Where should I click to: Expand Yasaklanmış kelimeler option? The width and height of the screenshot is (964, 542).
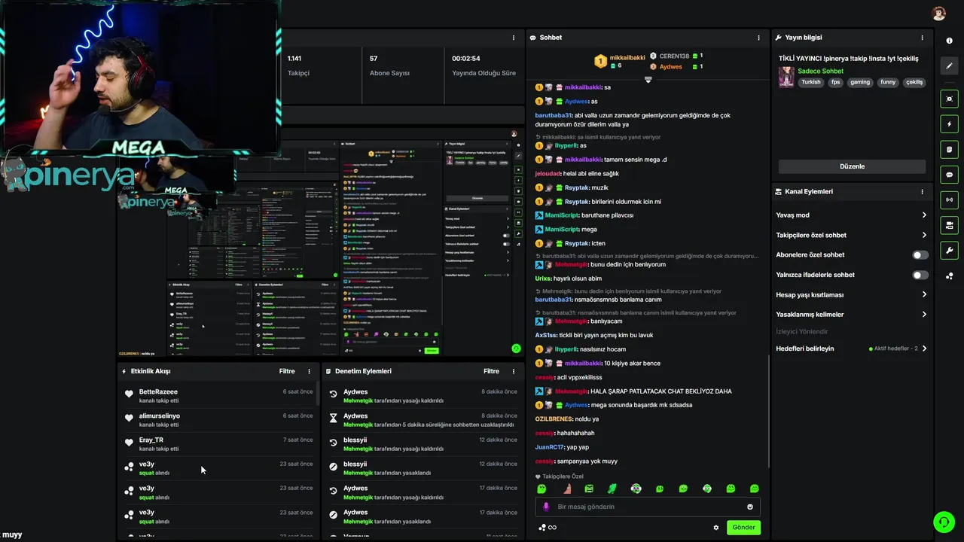coord(852,315)
